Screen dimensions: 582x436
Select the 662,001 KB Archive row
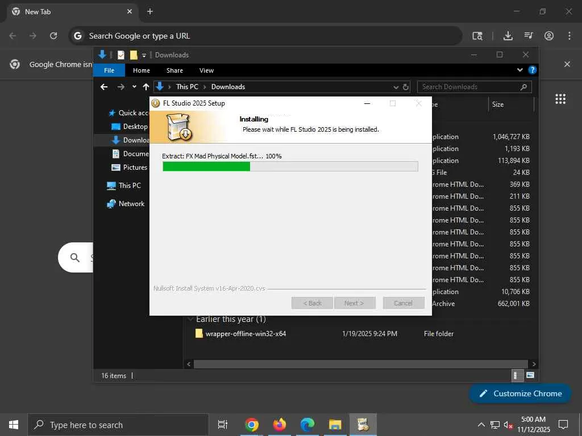tap(482, 304)
